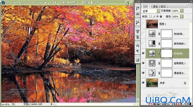The image size is (193, 107).
Task: Minimize the document window
Action: pos(127,3)
